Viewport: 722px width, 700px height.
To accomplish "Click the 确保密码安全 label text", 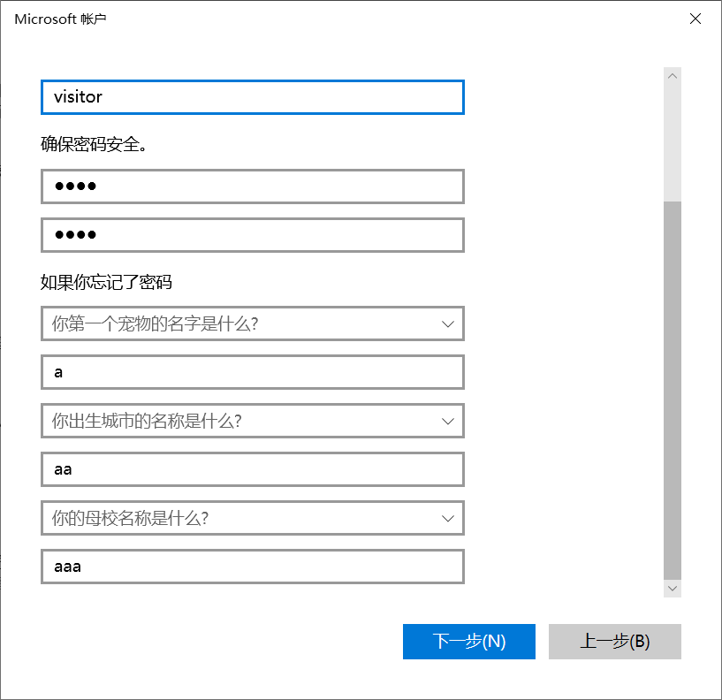I will 94,144.
